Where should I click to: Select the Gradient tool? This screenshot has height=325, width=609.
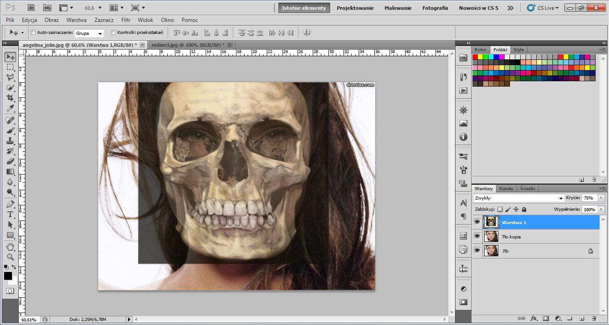coord(10,171)
